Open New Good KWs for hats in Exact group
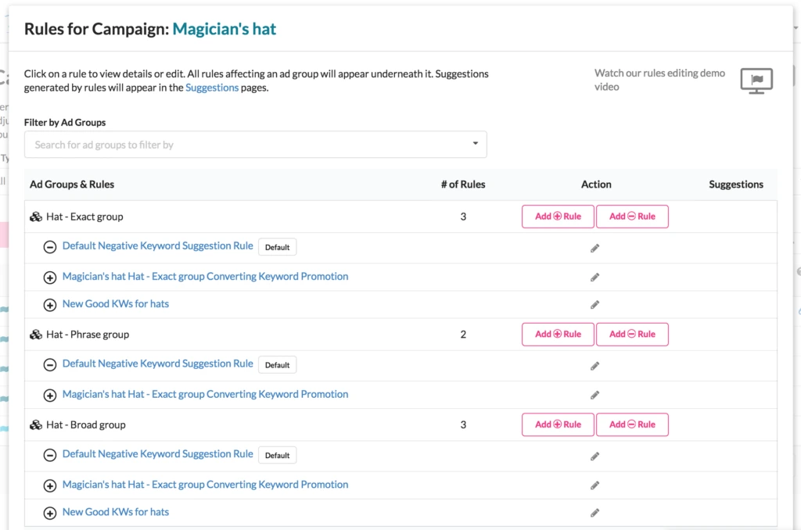 coord(116,304)
